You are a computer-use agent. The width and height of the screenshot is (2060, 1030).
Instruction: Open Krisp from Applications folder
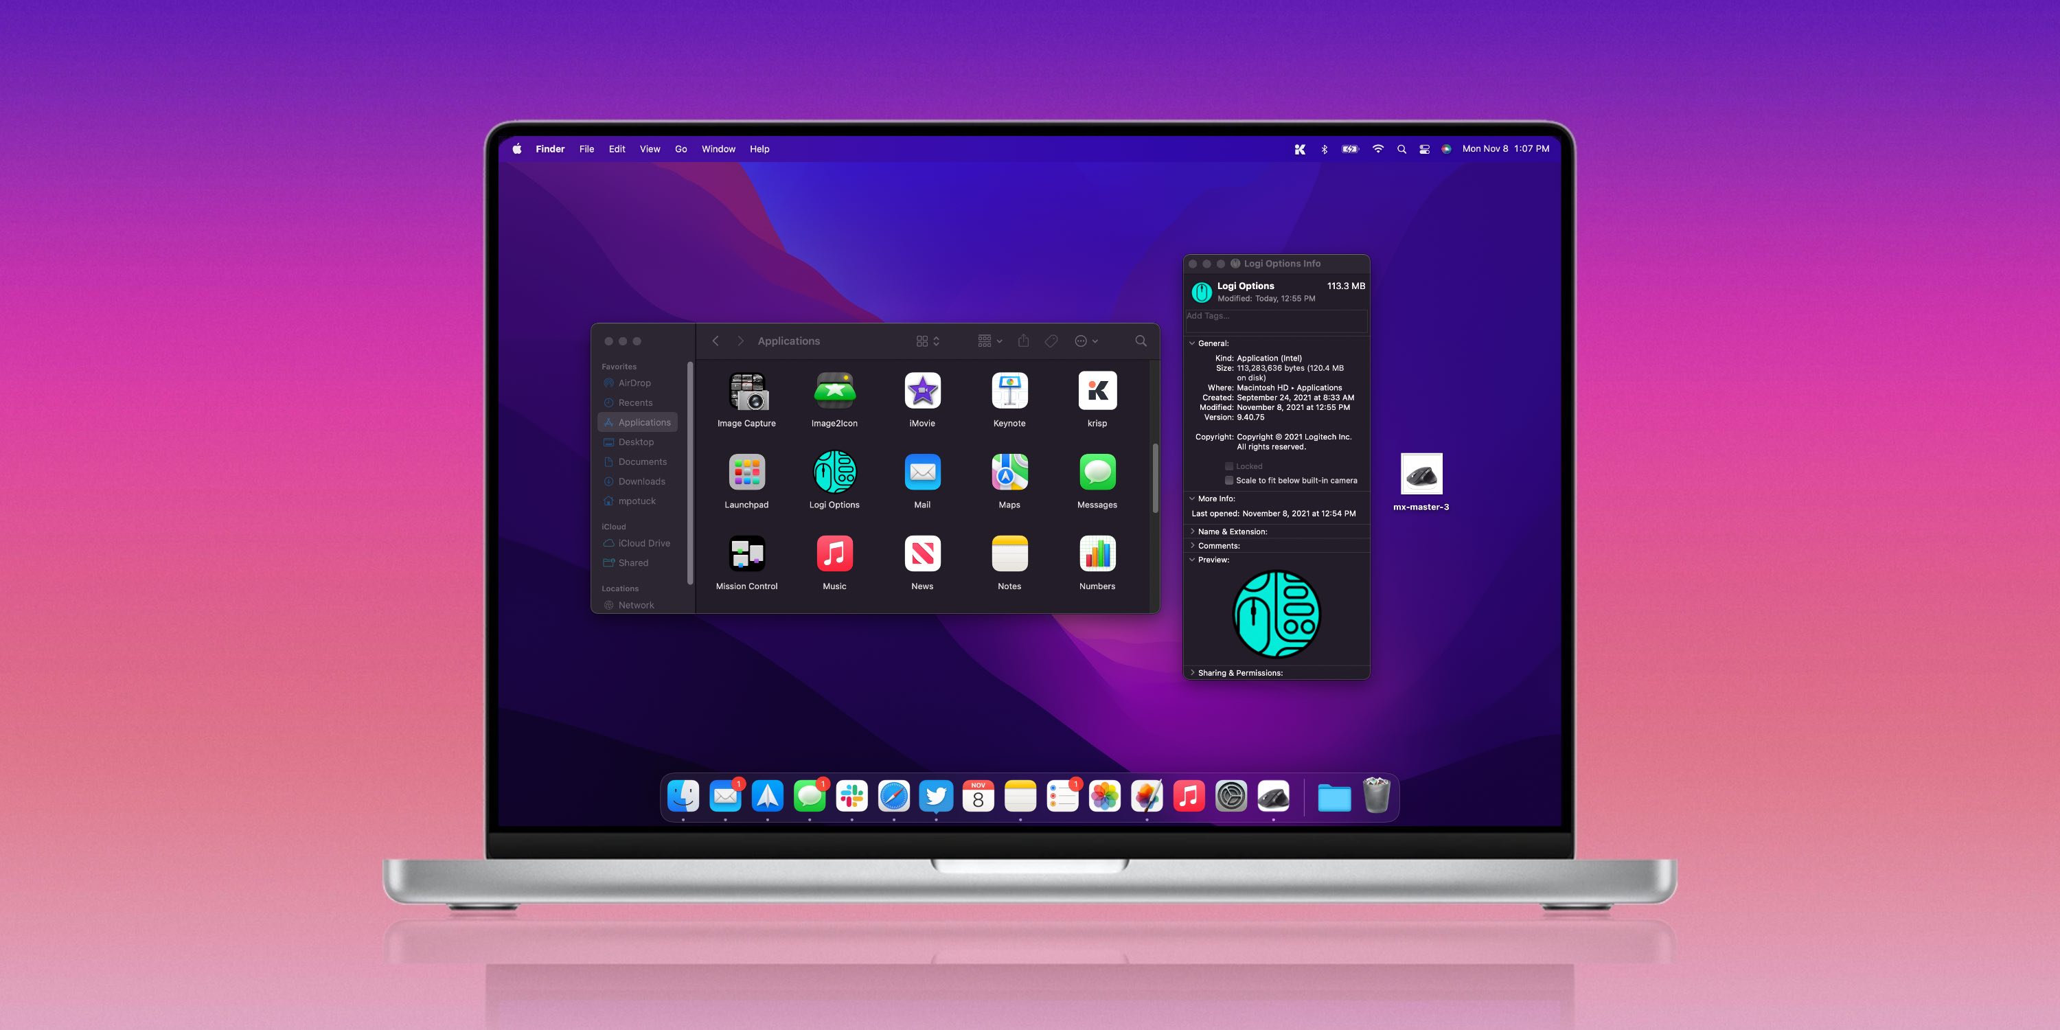tap(1096, 394)
